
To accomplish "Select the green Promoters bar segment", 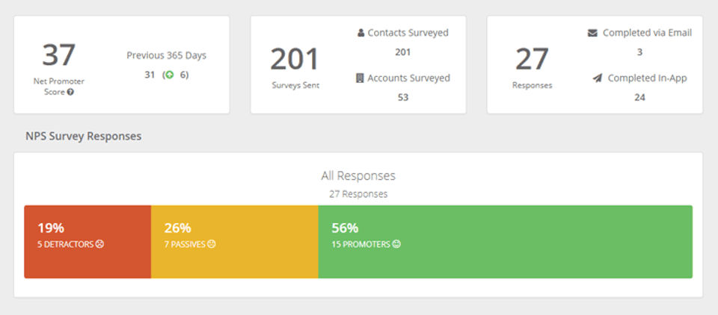I will [x=505, y=241].
